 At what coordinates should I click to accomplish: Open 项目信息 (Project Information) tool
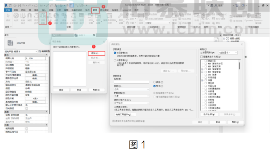pyautogui.click(x=36, y=18)
